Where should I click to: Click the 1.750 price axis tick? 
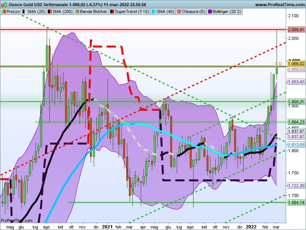(293, 173)
